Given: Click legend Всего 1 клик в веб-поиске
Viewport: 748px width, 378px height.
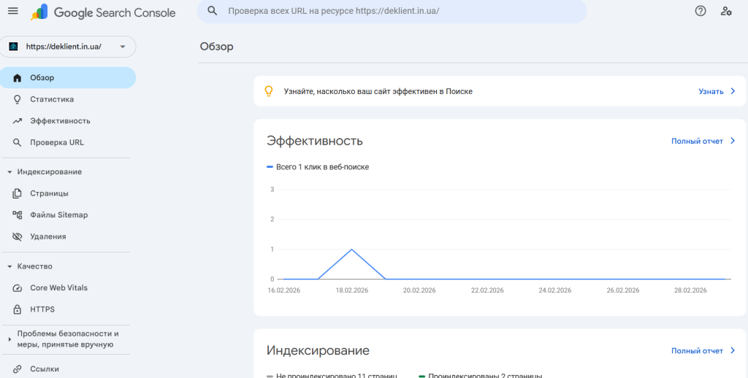Looking at the screenshot, I should (x=318, y=167).
